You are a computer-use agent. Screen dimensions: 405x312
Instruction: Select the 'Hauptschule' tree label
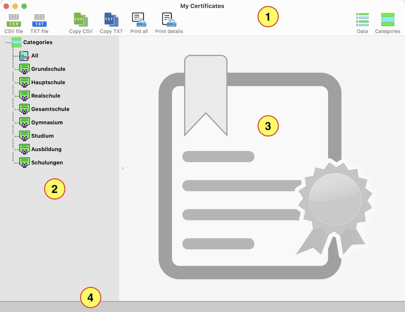tap(48, 82)
